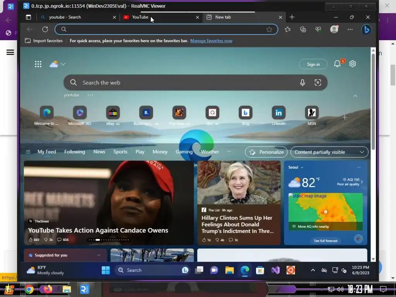396x297 pixels.
Task: Launch Chrome from host taskbar
Action: pyautogui.click(x=29, y=289)
